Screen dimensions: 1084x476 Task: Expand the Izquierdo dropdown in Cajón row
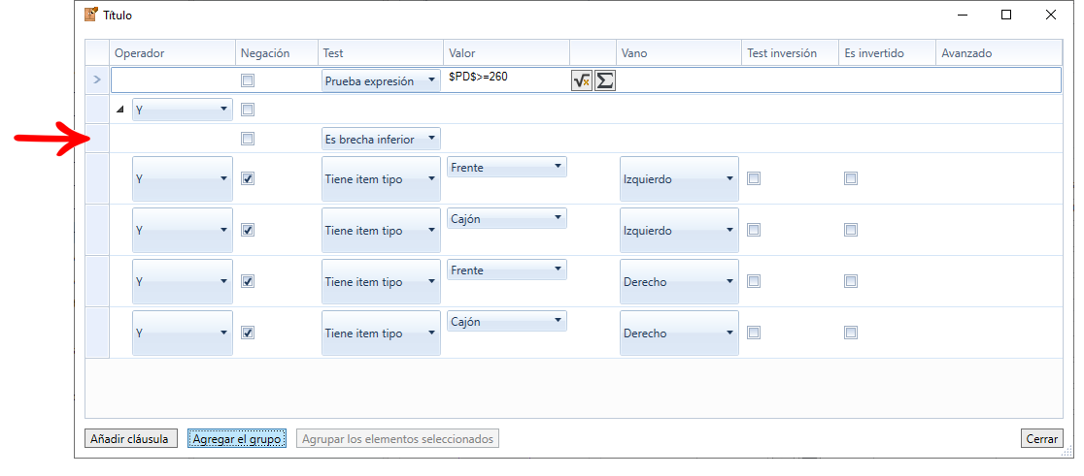tap(678, 231)
